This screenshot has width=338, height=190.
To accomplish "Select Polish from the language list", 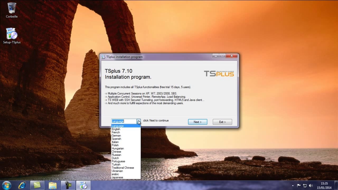I will [x=126, y=145].
